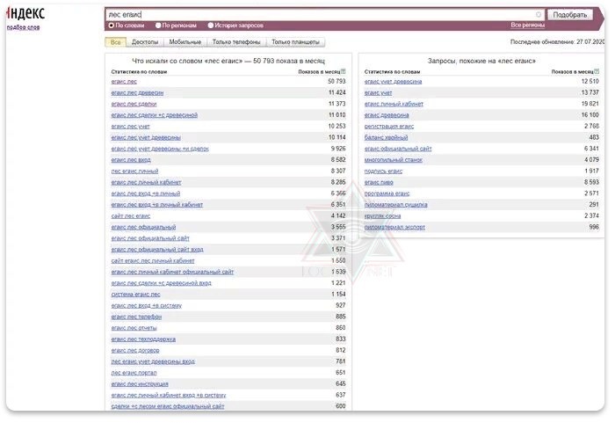Select the 'История запросов' radio option

[211, 26]
